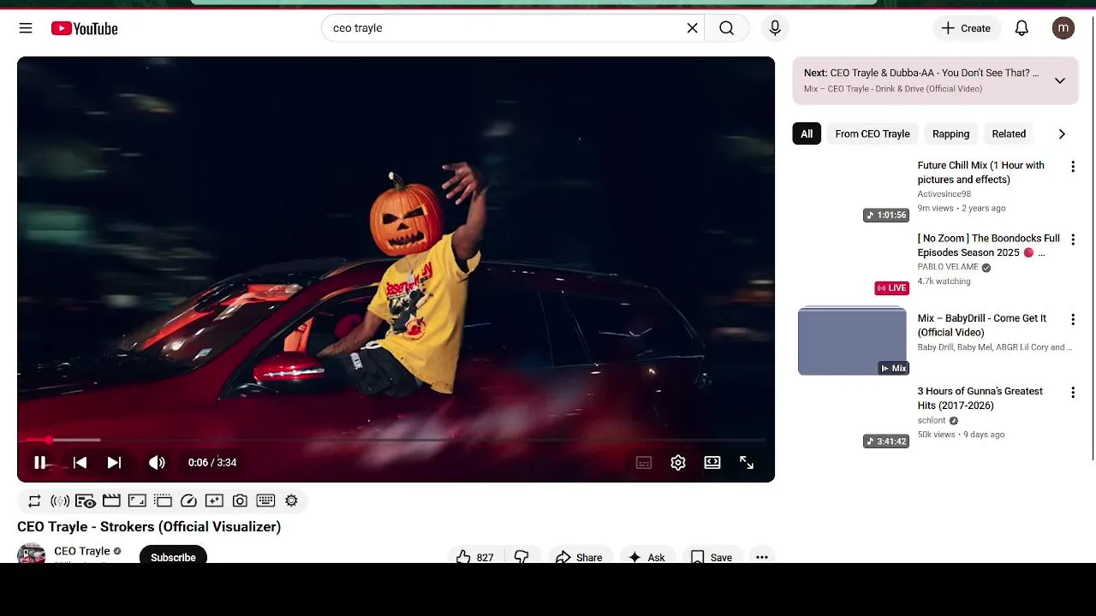Click the resize player icon
This screenshot has width=1096, height=616.
pos(137,500)
